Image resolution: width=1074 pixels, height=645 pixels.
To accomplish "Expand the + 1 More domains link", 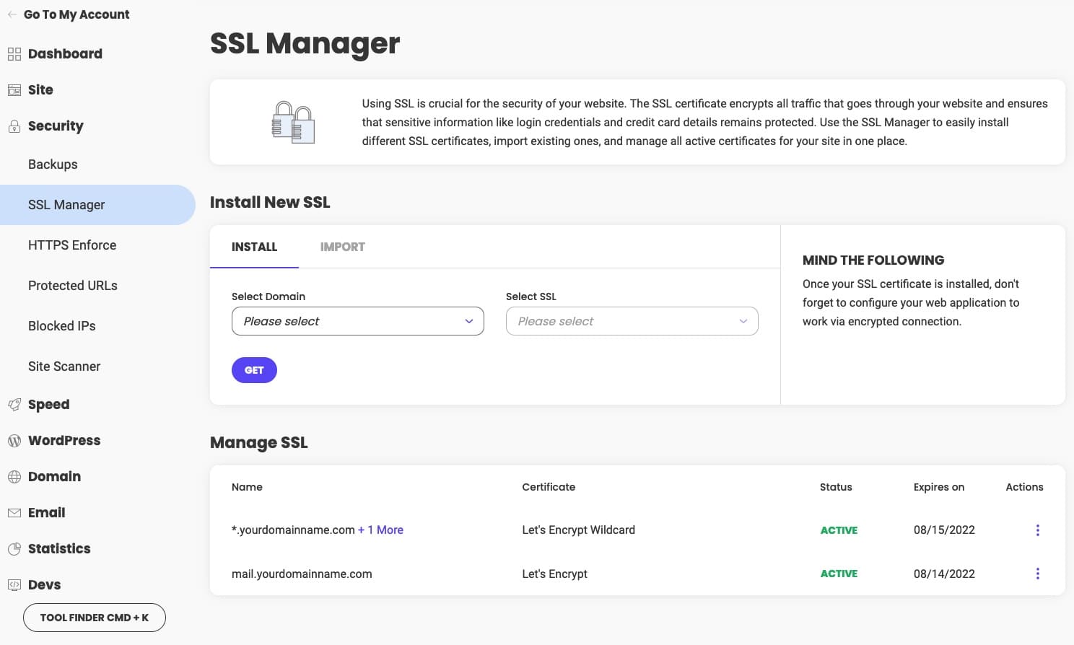I will coord(380,530).
